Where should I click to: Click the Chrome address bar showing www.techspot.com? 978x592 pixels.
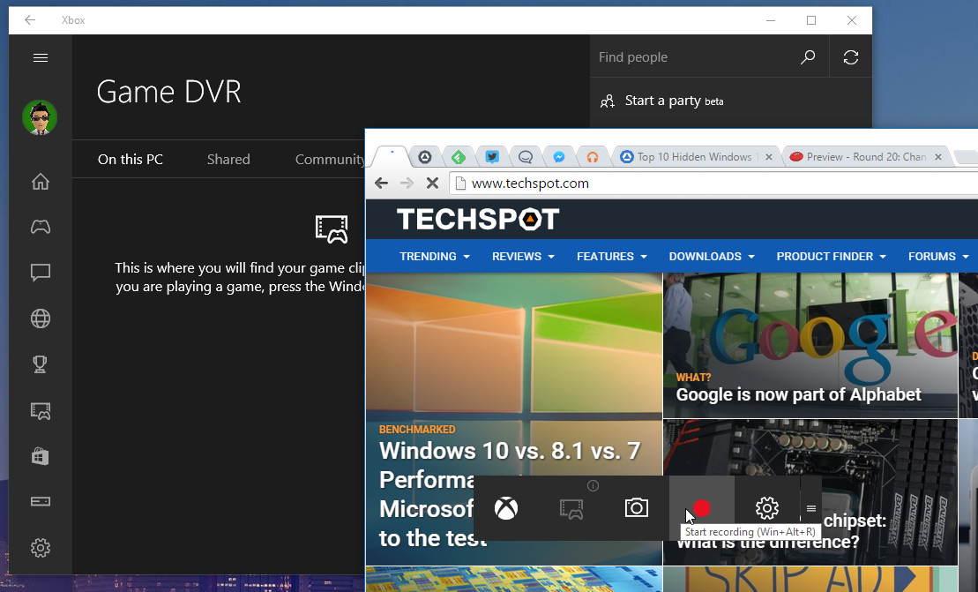[713, 183]
